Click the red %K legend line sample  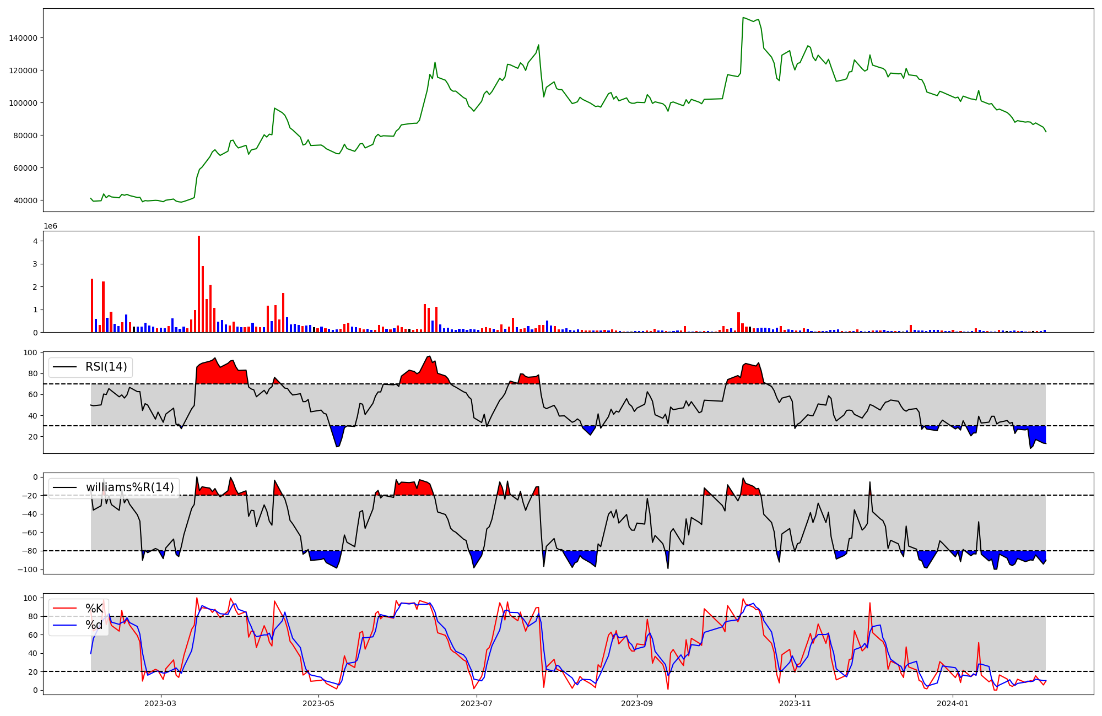pos(64,609)
